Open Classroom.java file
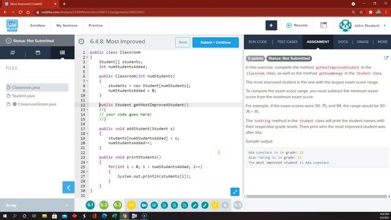Viewport: 391px width, 220px height. pyautogui.click(x=37, y=87)
